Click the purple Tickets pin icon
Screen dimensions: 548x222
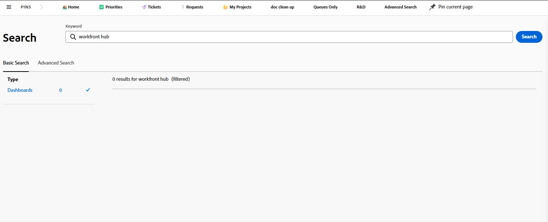tap(144, 7)
